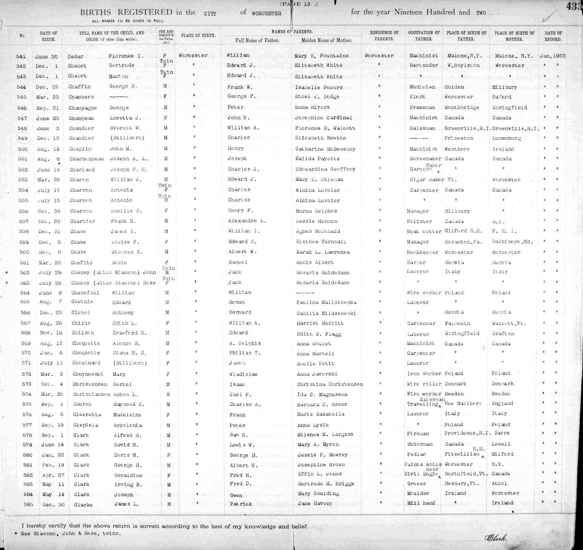Click 'Motorman' occupation entry
This screenshot has width=583, height=550.
point(420,444)
